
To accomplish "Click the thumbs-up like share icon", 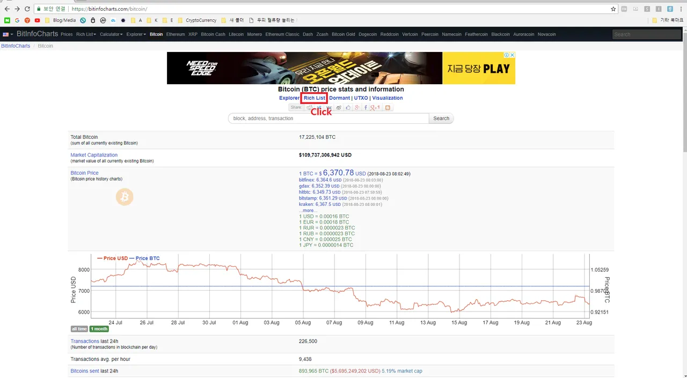I will tap(348, 108).
